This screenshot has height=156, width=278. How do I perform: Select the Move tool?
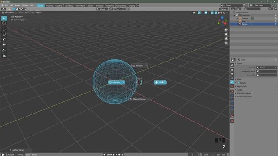(x=4, y=29)
